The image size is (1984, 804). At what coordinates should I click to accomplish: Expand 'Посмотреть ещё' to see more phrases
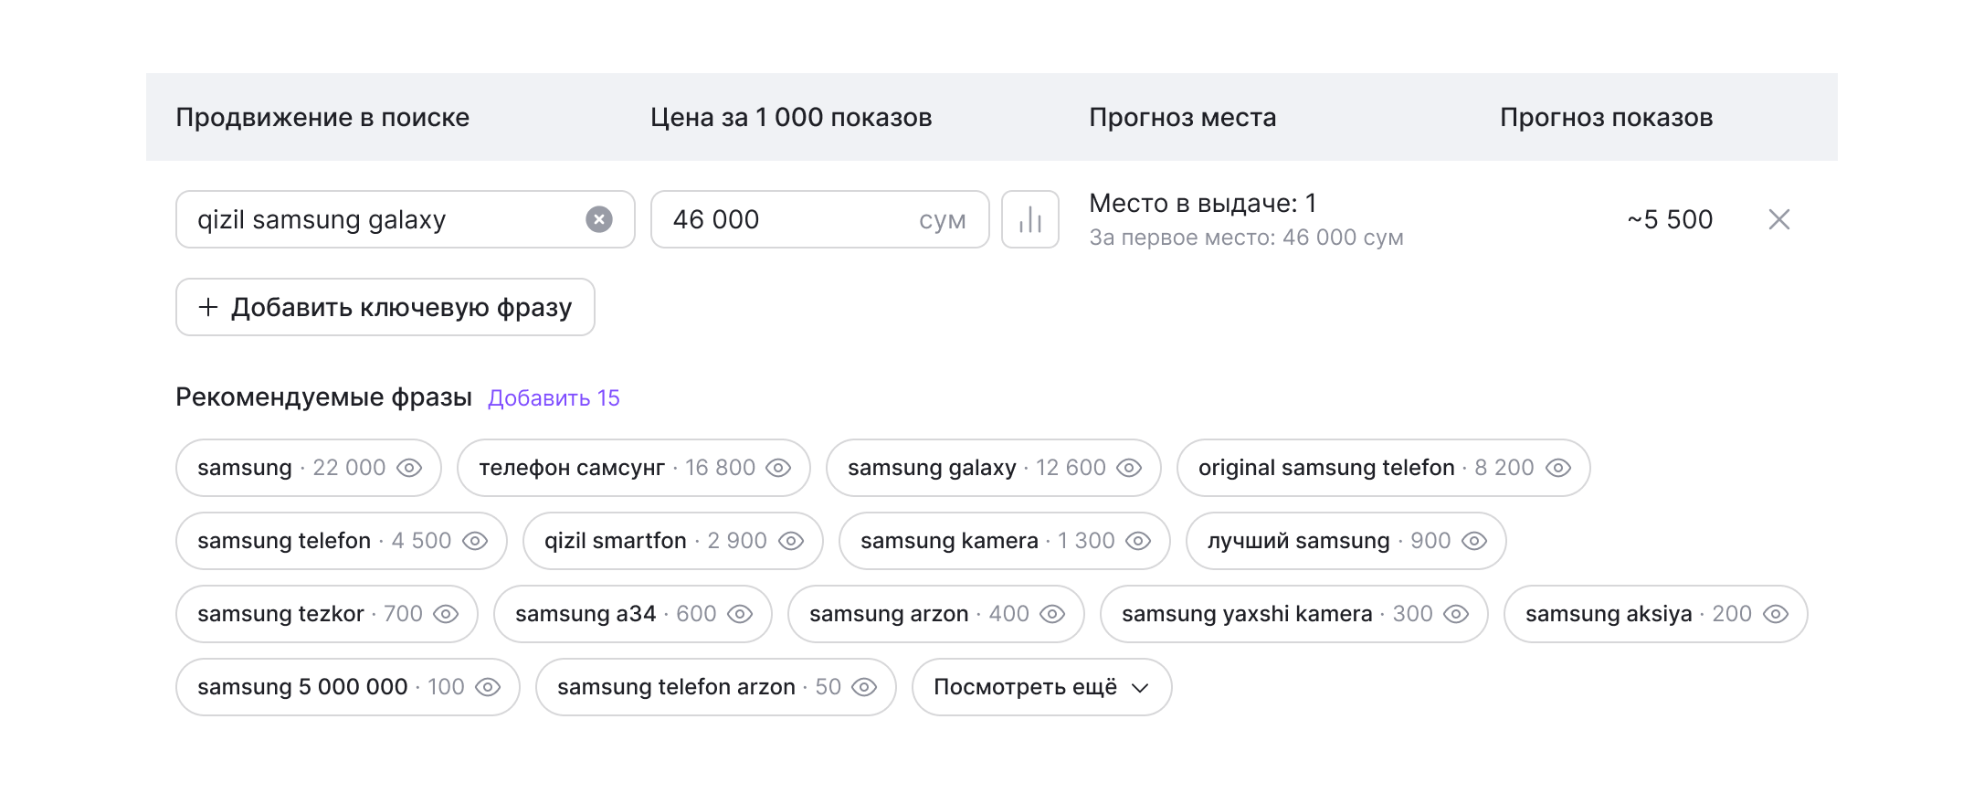pos(1041,687)
